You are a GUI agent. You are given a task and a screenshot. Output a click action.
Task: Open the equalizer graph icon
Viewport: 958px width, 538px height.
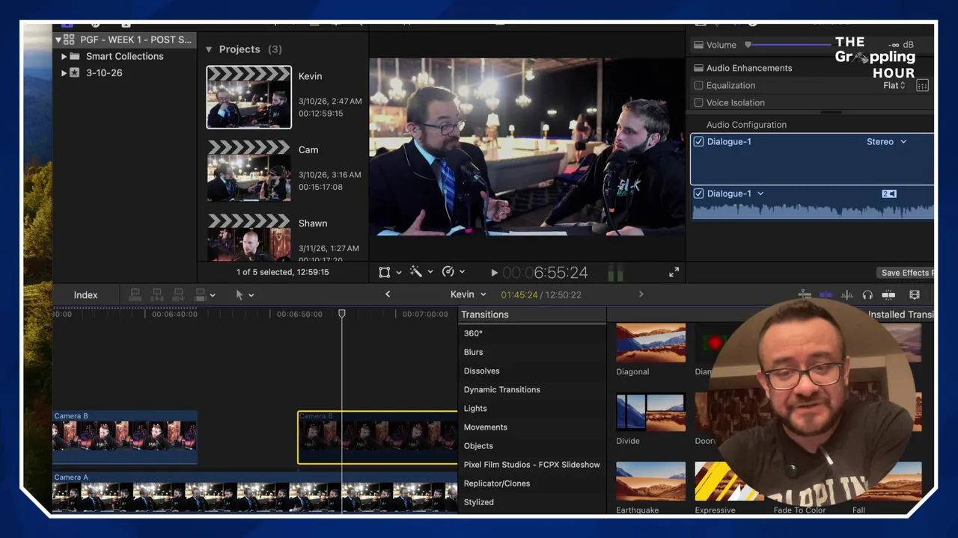point(922,86)
